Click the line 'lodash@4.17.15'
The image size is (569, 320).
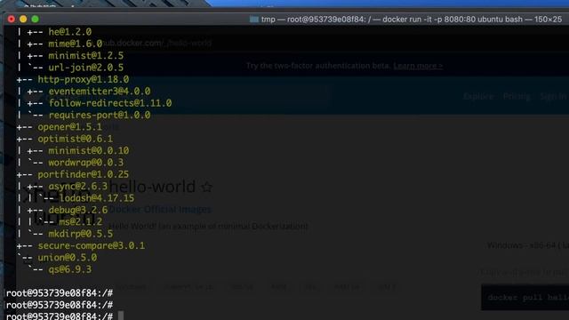coord(97,198)
